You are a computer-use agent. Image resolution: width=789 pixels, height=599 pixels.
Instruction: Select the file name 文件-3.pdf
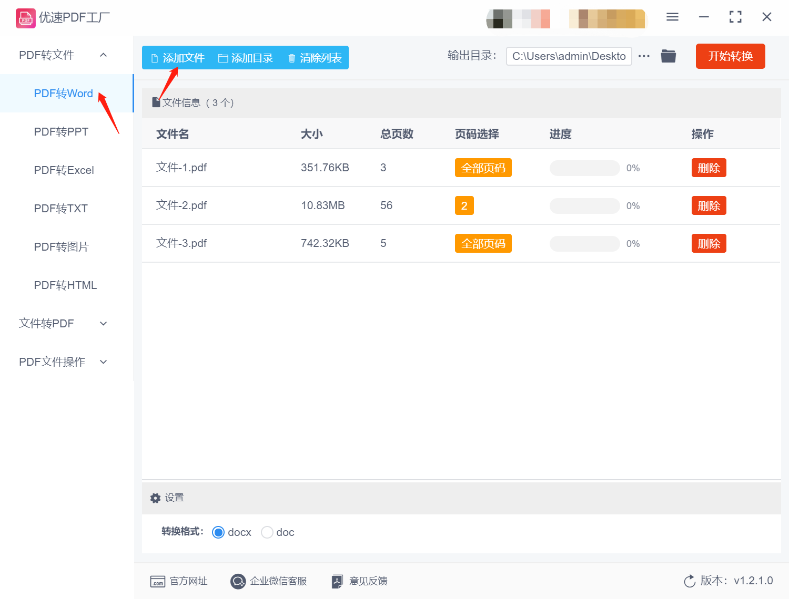181,243
